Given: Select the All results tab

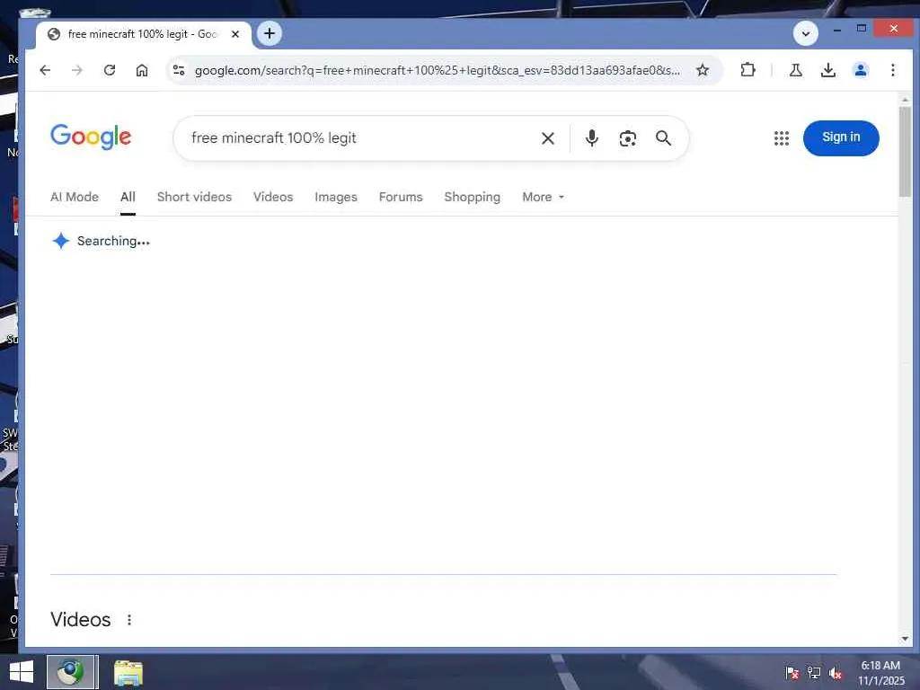Looking at the screenshot, I should (x=128, y=197).
